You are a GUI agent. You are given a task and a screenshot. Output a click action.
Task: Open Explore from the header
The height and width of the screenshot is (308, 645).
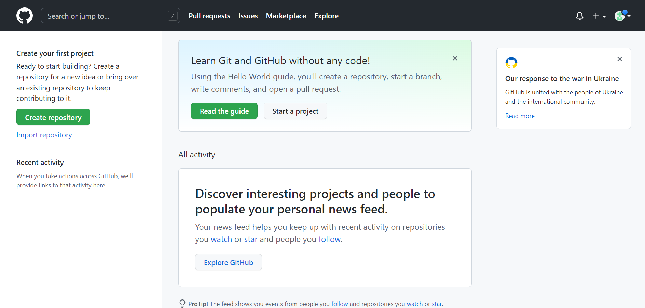click(x=326, y=16)
